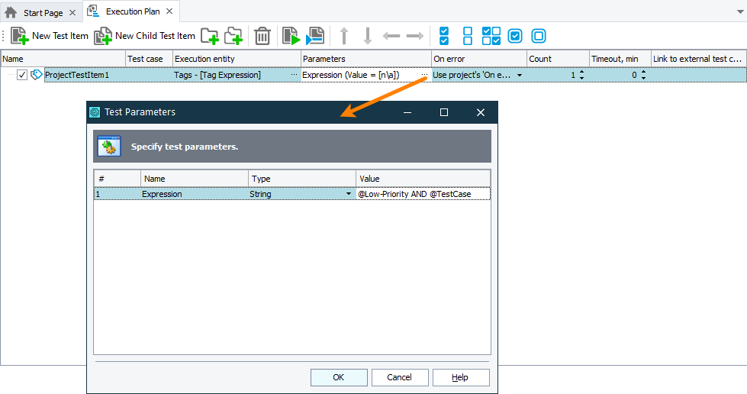Screen dimensions: 747x394
Task: Click the Parameters column header
Action: (x=366, y=59)
